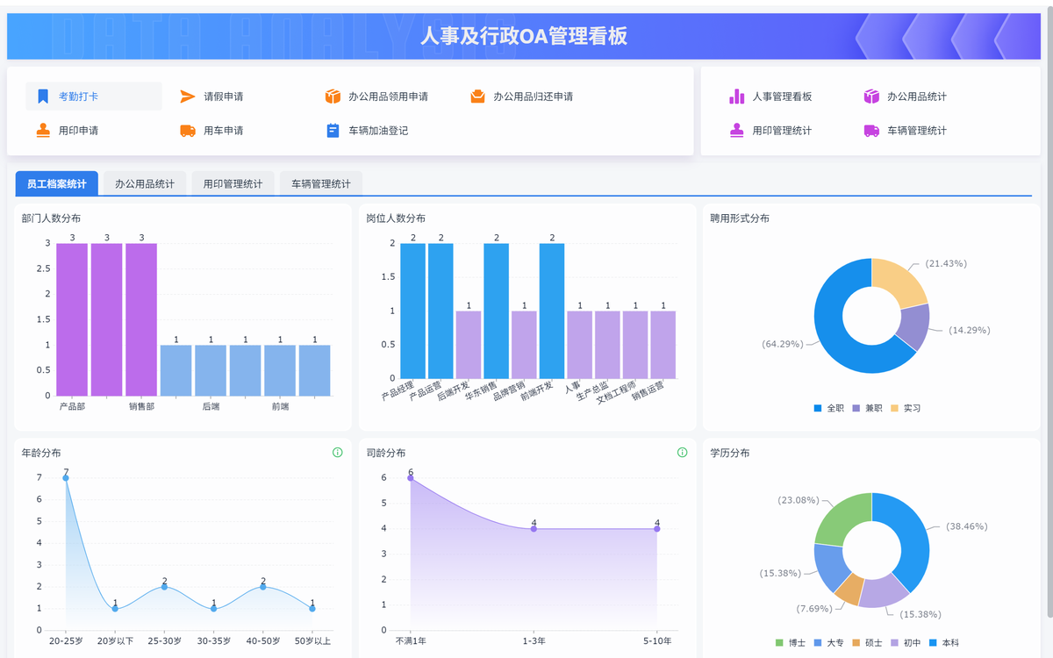Click the 5-10年 data point on 司龄分布
The image size is (1053, 658).
click(656, 529)
